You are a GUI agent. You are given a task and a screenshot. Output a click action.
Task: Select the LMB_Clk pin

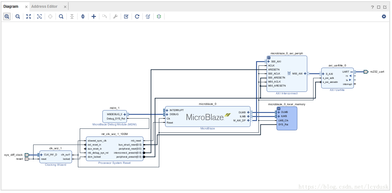(283, 120)
